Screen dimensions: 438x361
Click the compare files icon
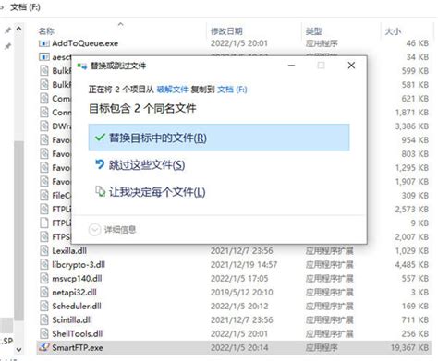point(100,191)
